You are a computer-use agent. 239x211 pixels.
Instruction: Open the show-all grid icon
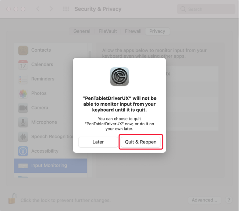(x=66, y=9)
